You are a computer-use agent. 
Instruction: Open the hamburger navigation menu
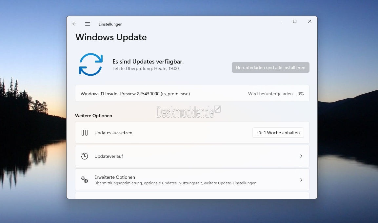[x=88, y=24]
